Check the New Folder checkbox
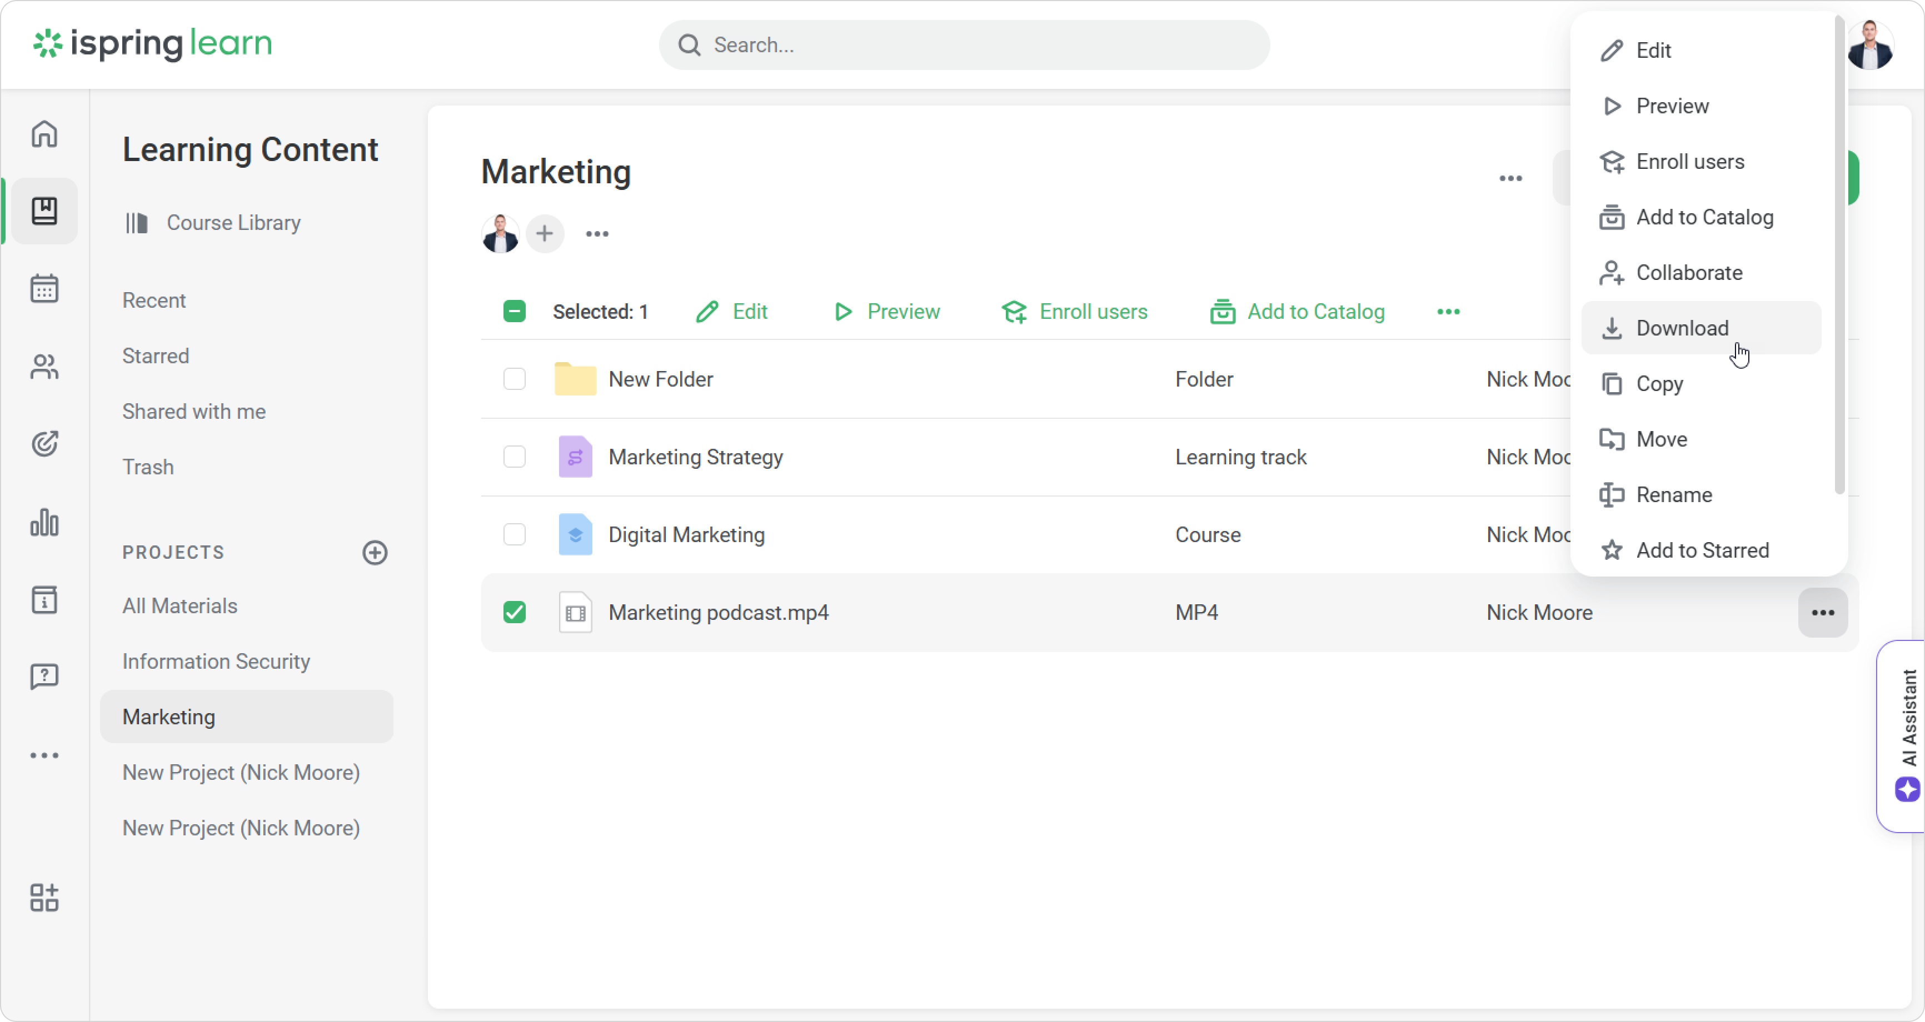Viewport: 1925px width, 1022px height. 514,379
